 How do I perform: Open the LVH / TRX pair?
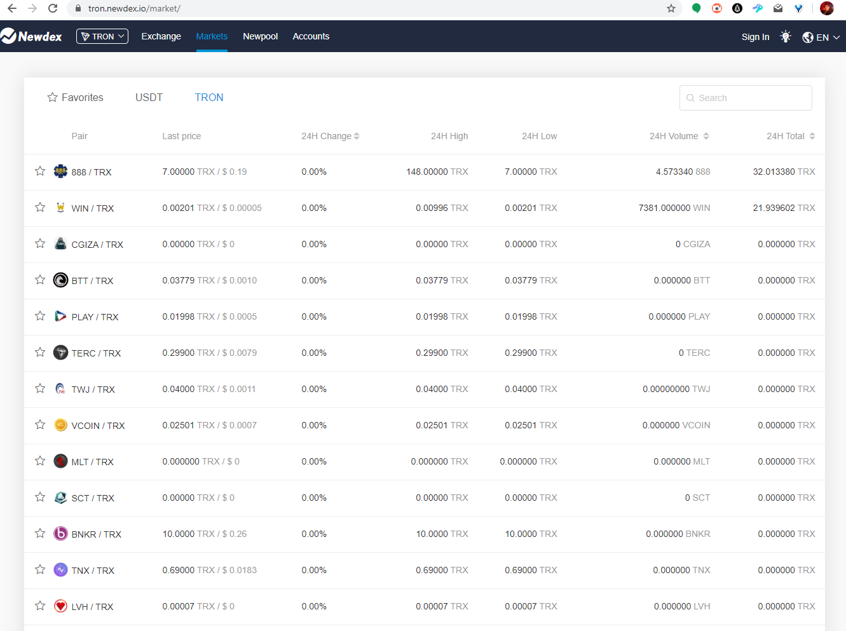[92, 607]
